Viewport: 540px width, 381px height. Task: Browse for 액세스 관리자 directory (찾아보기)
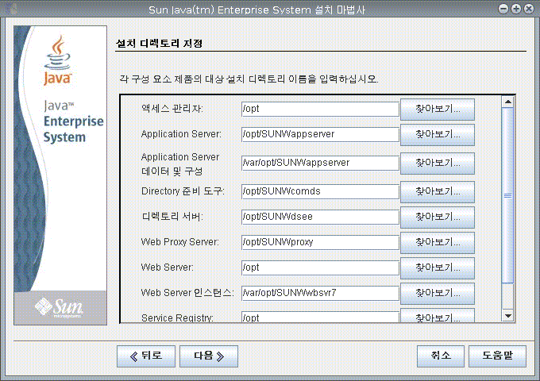[x=438, y=109]
